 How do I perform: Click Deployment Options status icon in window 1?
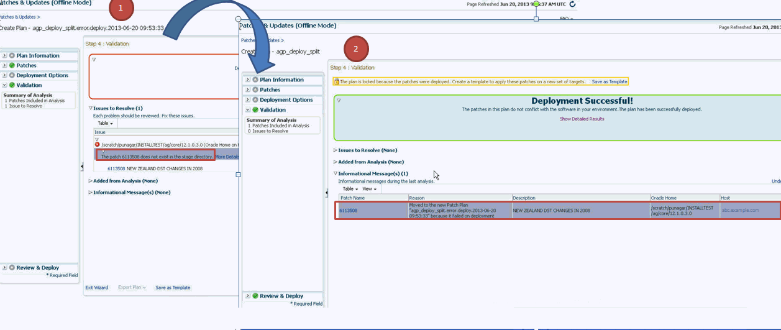12,75
